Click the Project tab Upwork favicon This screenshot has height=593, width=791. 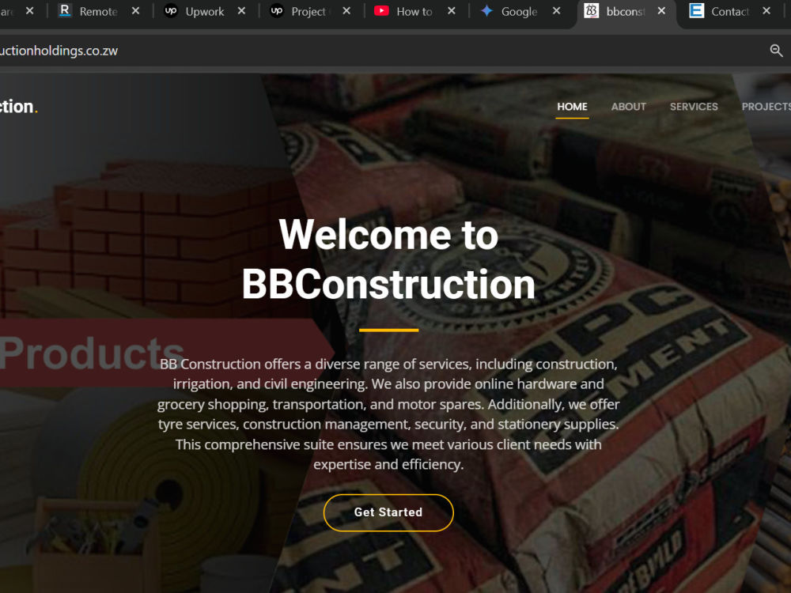tap(276, 10)
